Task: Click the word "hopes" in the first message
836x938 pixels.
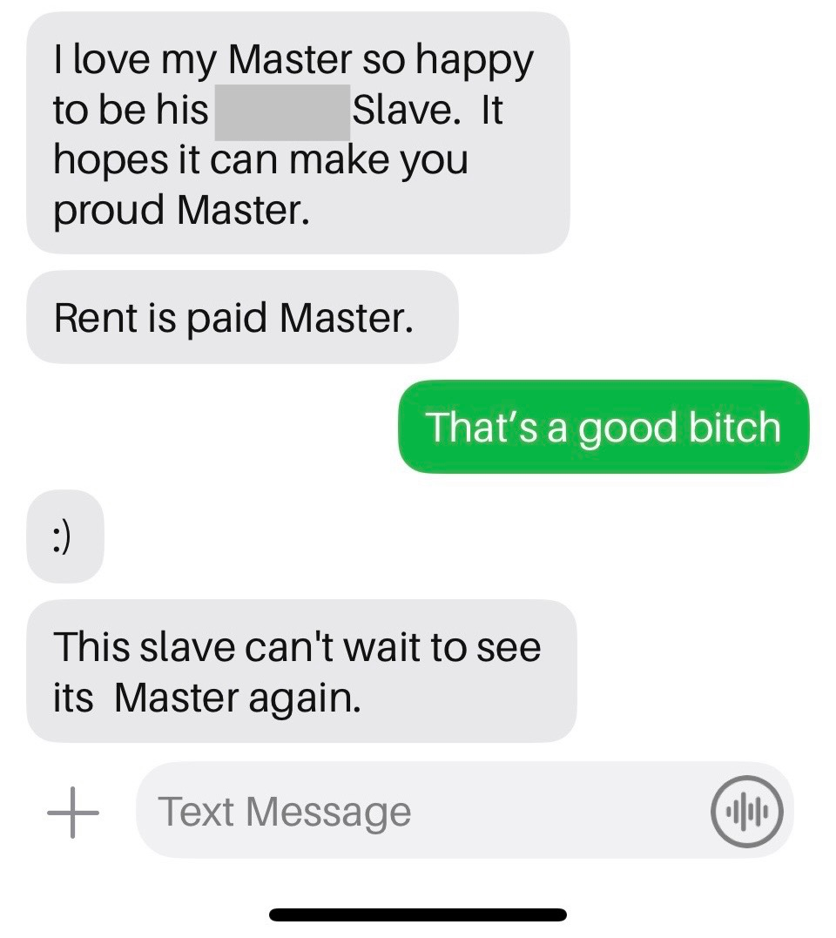Action: pos(111,160)
